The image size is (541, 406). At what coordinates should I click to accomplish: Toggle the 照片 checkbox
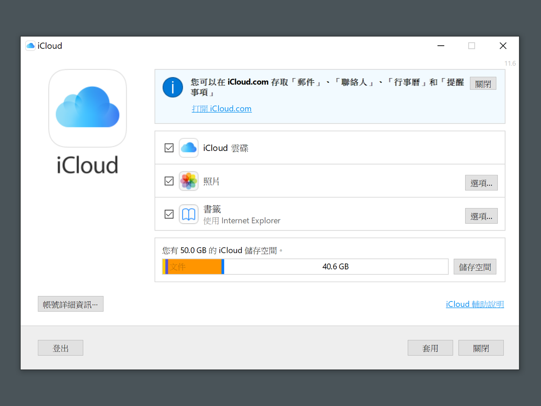(x=169, y=181)
